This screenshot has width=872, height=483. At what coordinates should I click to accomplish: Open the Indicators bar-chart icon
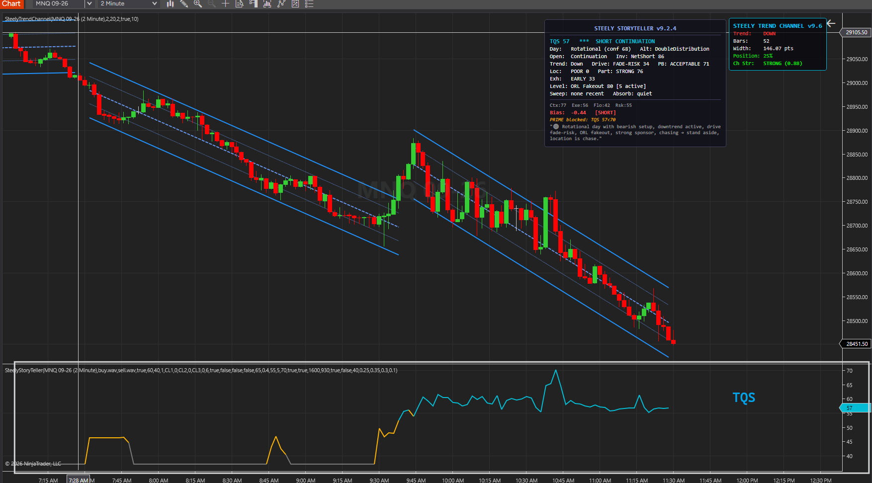coord(267,4)
